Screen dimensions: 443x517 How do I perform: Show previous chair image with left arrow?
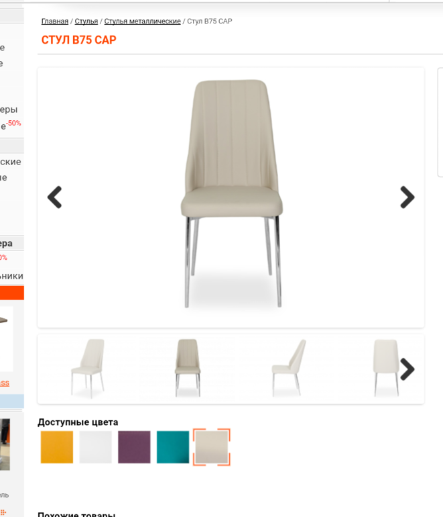point(55,197)
